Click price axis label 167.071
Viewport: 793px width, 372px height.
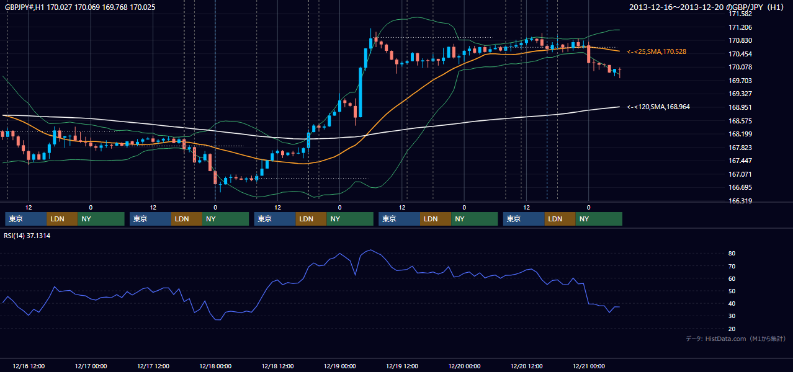(740, 174)
